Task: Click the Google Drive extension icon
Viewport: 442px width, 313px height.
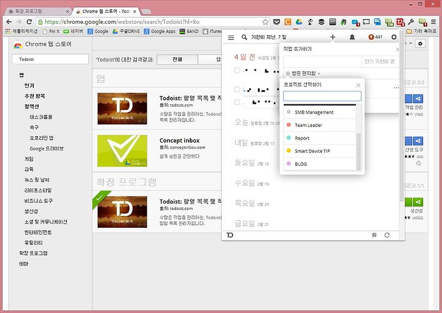Action: point(299,21)
